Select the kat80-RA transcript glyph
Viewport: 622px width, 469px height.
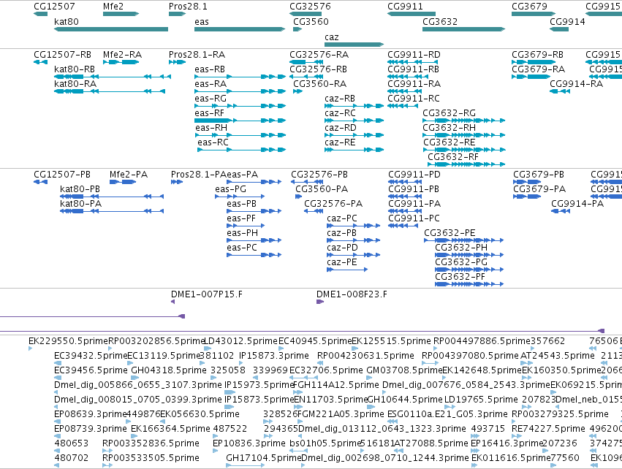(x=110, y=91)
